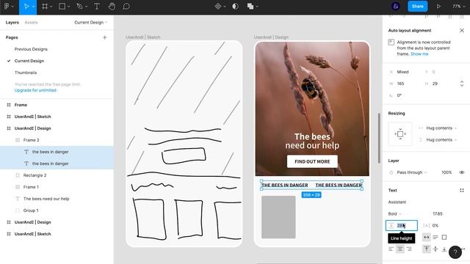Open vertical Hug contents dropdown
The height and width of the screenshot is (264, 470).
441,140
